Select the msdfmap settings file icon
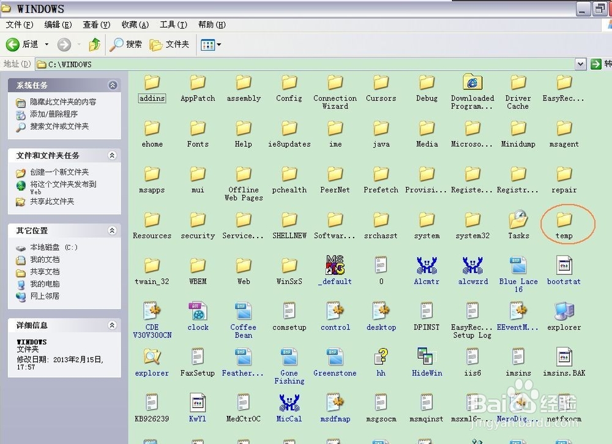The image size is (612, 444). (335, 402)
